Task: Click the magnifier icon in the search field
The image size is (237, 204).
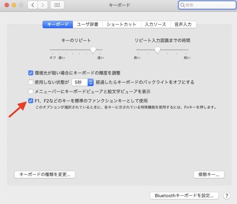Action: click(183, 5)
